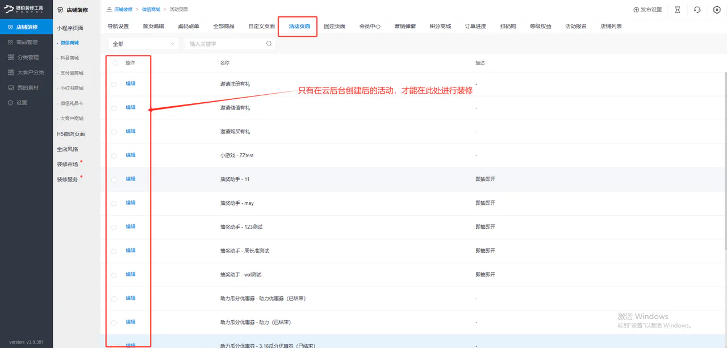This screenshot has height=348, width=727.
Task: Switch to 扫码购 tab
Action: click(x=508, y=26)
